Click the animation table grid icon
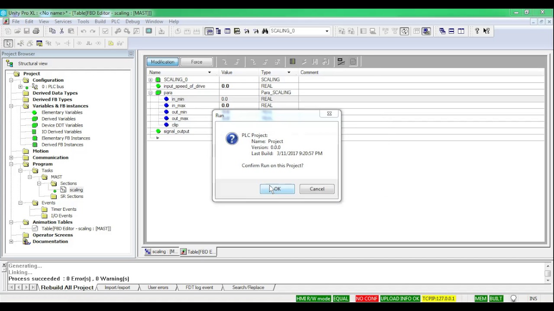Screen dimensions: 554x311 [x=293, y=62]
